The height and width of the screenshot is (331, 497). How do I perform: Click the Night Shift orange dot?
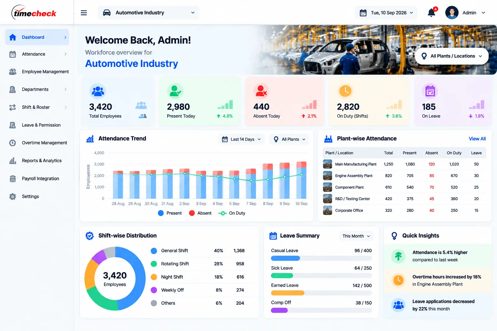(x=154, y=277)
